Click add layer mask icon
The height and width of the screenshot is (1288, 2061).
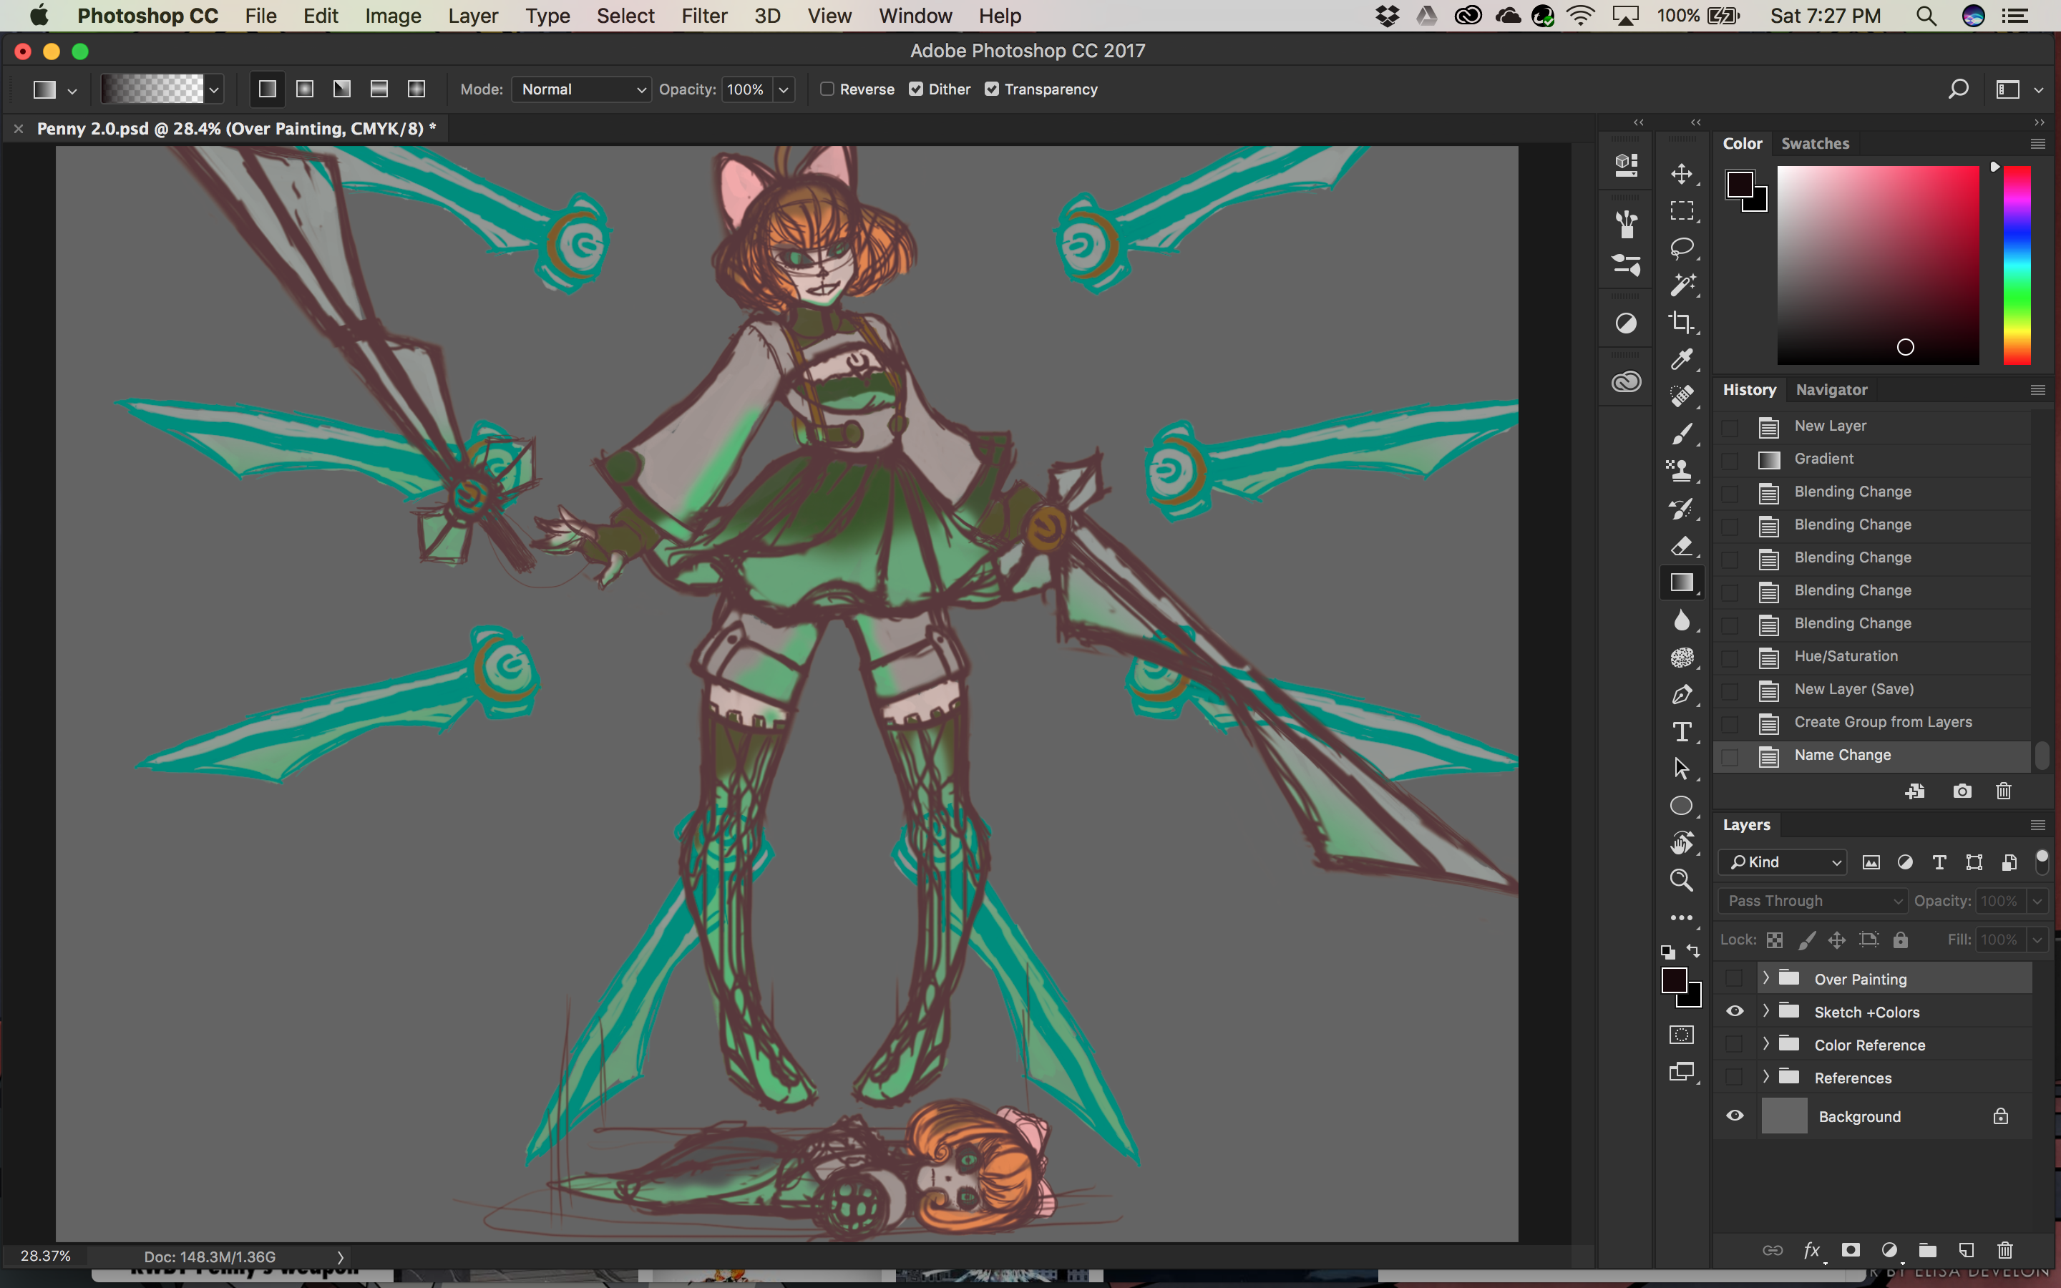tap(1850, 1249)
